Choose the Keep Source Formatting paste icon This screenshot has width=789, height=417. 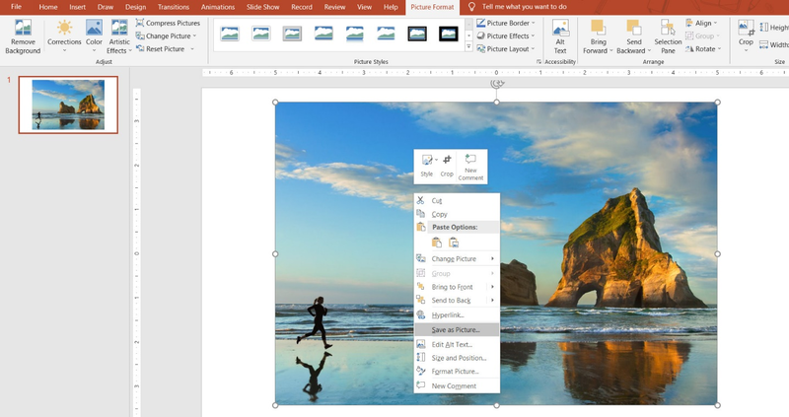point(437,243)
